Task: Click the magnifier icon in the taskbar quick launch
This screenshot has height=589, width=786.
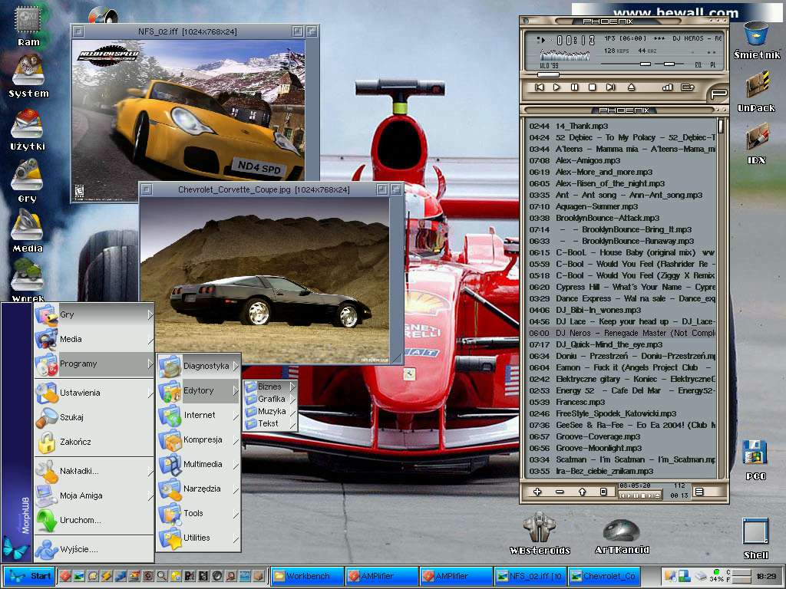Action: [162, 576]
